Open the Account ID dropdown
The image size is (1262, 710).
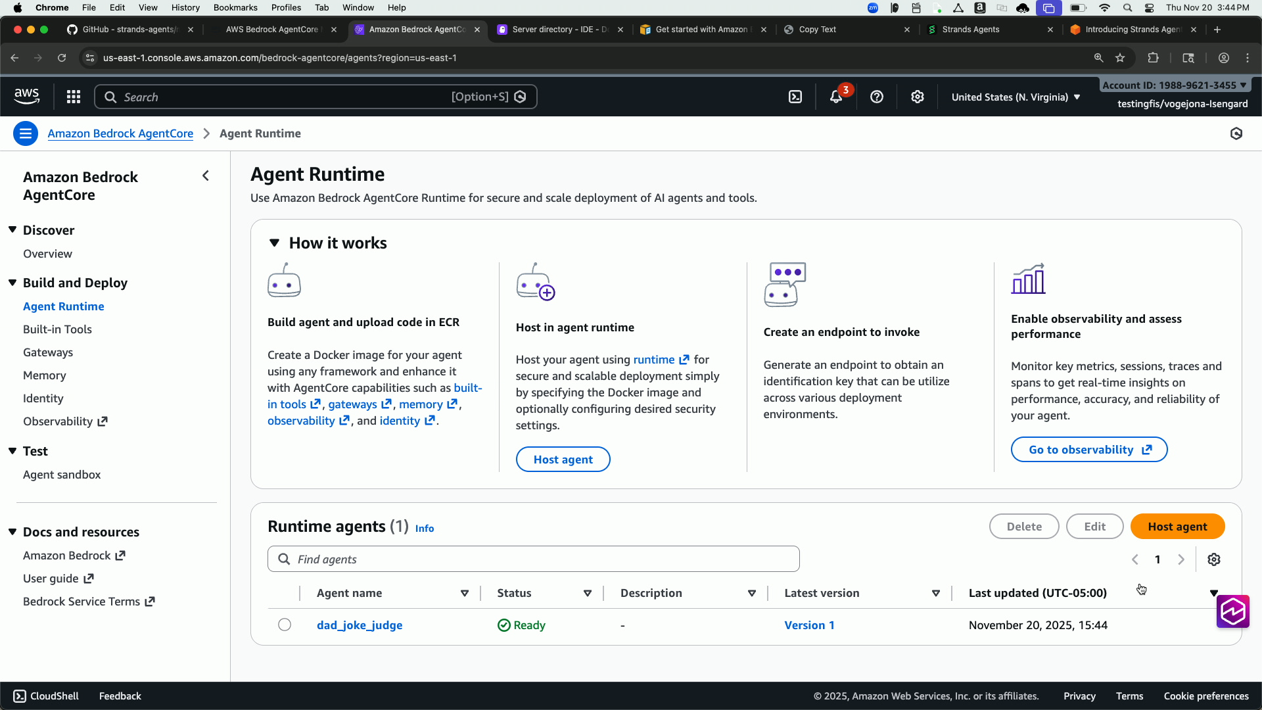tap(1175, 85)
